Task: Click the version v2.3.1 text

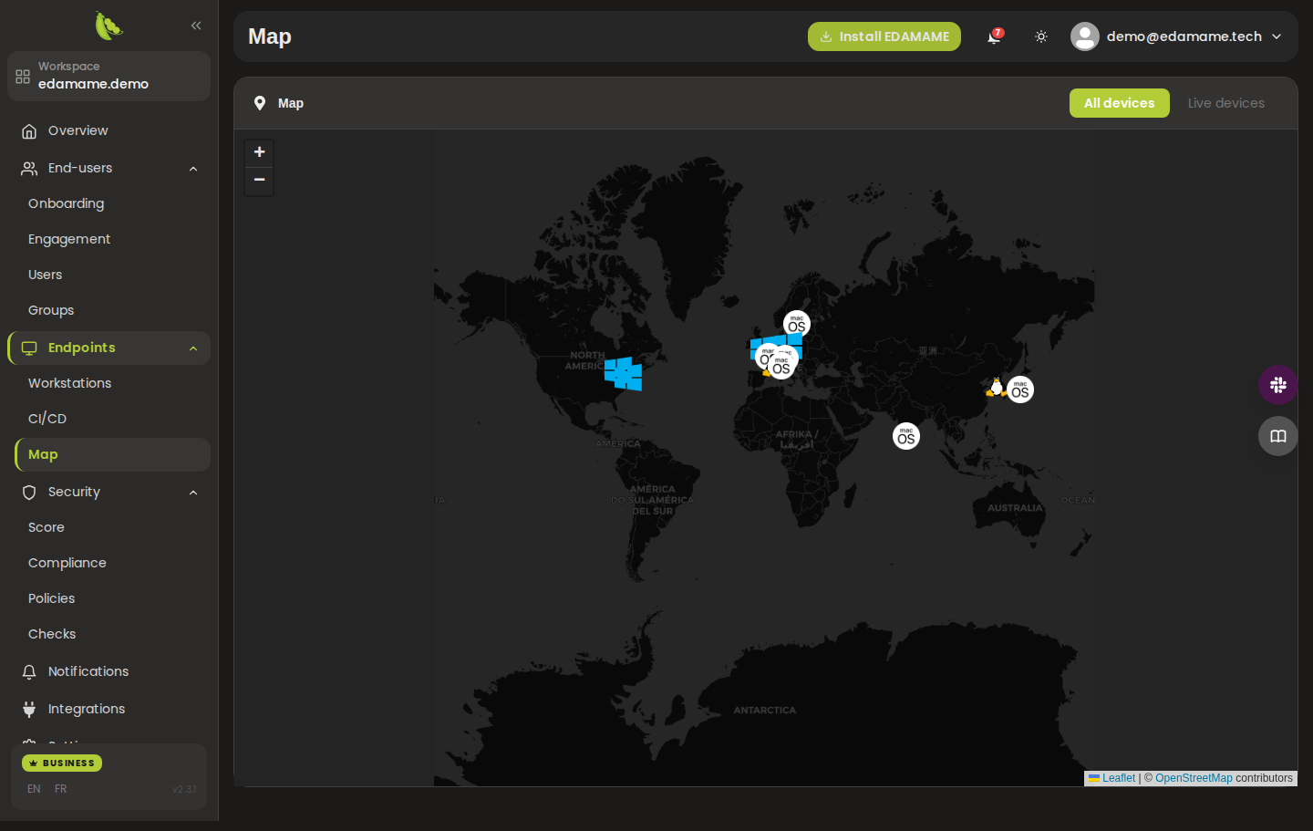Action: pos(184,789)
